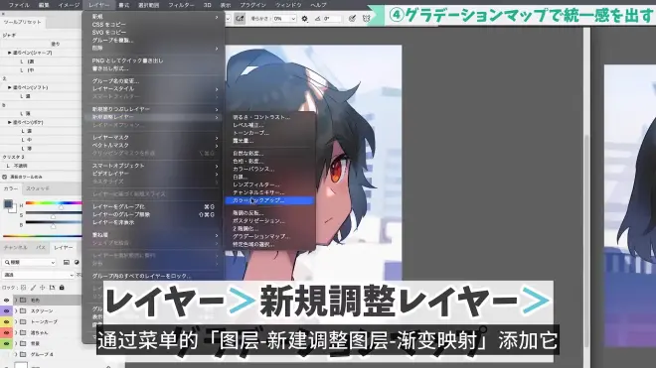Click the lock position move icon

click(x=43, y=288)
